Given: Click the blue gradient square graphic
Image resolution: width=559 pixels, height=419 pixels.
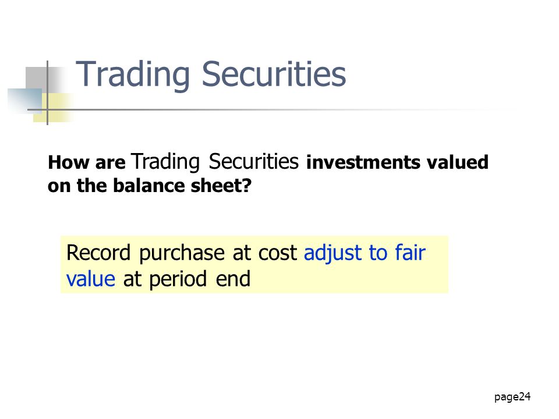Looking at the screenshot, I should (25, 101).
